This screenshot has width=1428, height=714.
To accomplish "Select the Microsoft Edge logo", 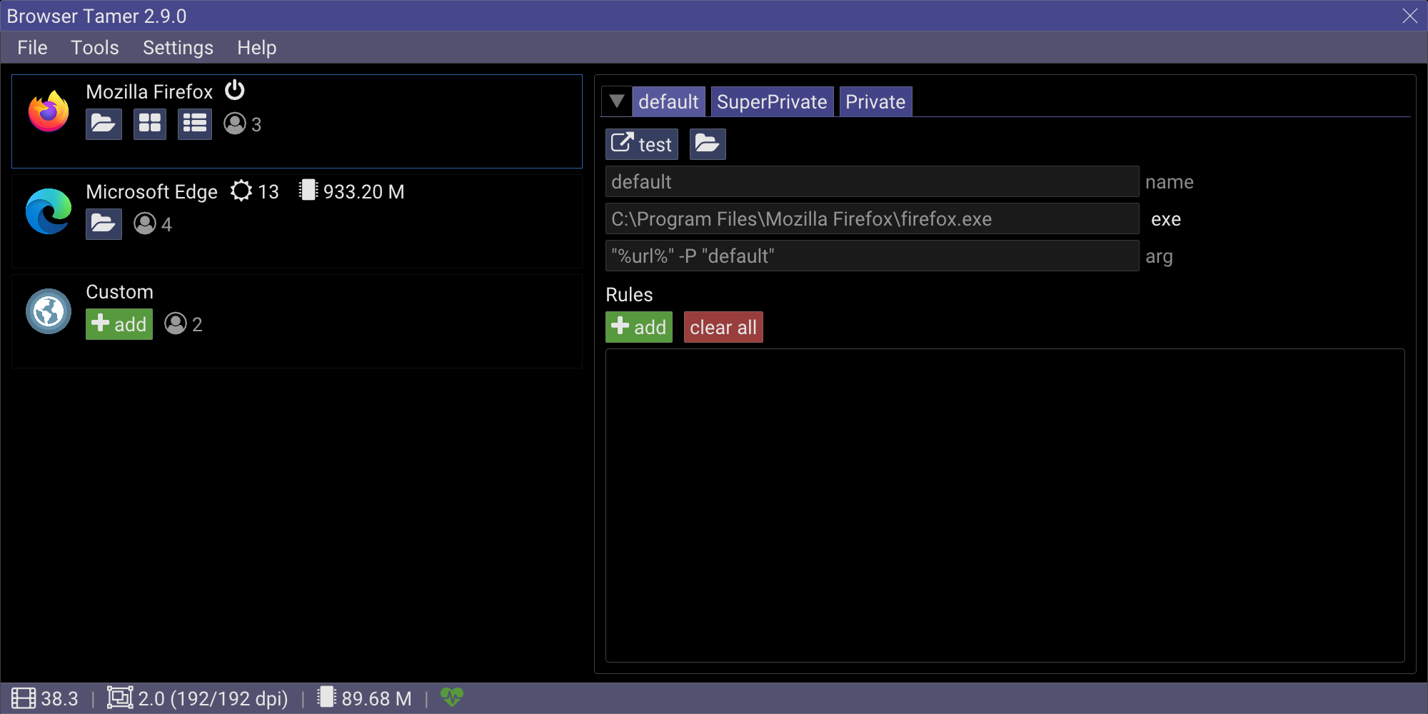I will 49,211.
